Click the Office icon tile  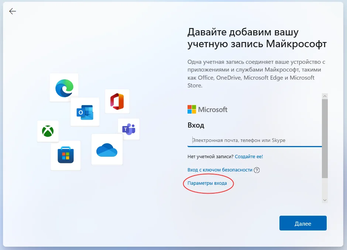point(117,101)
